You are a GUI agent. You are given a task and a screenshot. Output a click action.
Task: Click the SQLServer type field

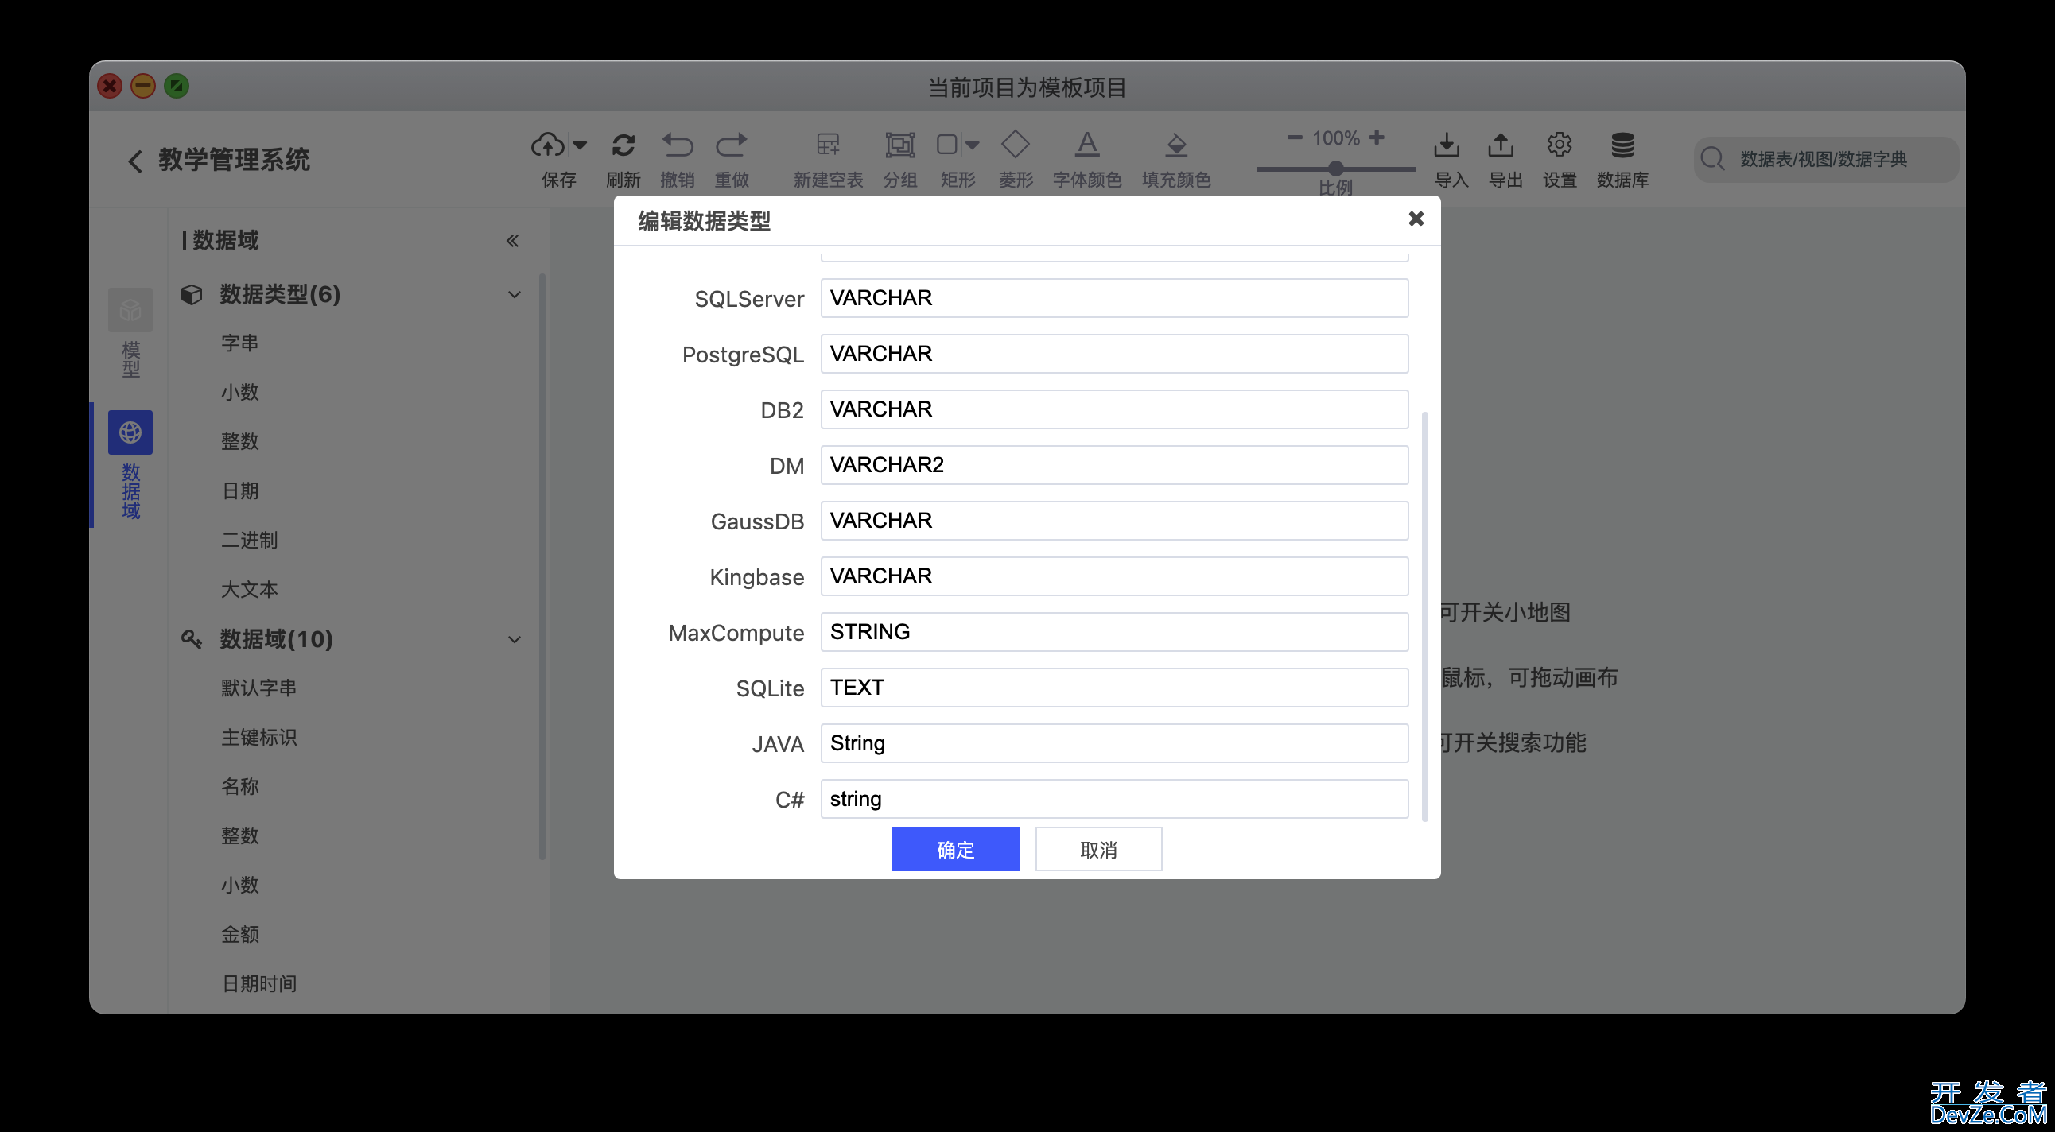click(1113, 298)
